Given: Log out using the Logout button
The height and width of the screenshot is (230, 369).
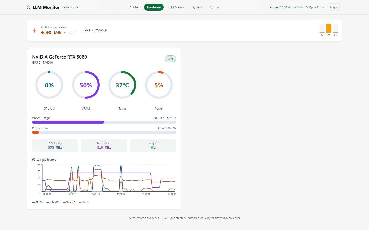Looking at the screenshot, I should (335, 7).
